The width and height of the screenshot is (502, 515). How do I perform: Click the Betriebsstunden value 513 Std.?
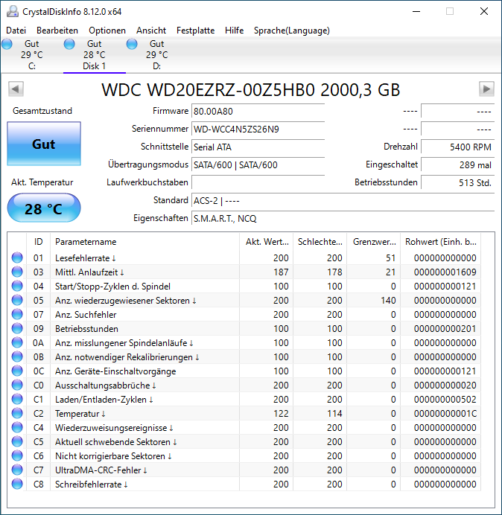[457, 182]
